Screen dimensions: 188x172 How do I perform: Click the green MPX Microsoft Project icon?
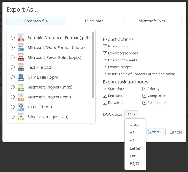pyautogui.click(x=21, y=87)
